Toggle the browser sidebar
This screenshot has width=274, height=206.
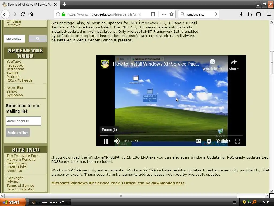click(258, 14)
